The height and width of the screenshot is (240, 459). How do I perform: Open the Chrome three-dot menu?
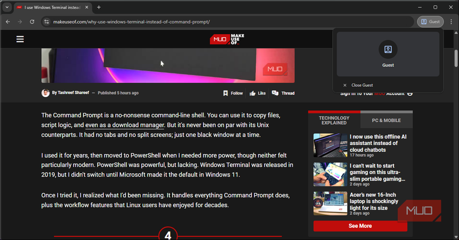point(451,22)
